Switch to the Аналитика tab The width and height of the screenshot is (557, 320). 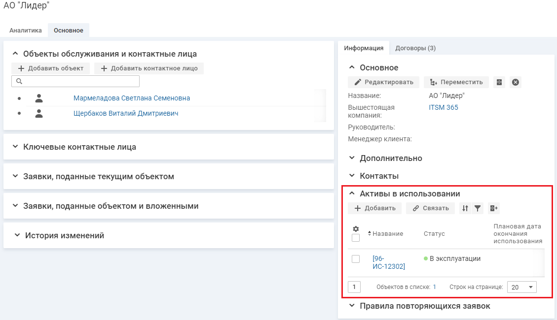tap(26, 31)
